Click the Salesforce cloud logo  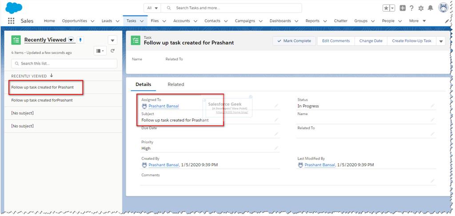(14, 8)
